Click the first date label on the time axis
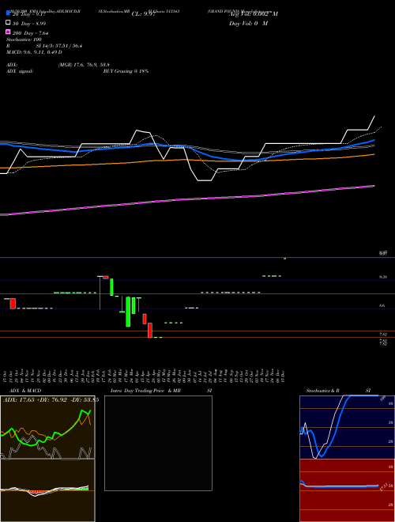This screenshot has width=395, height=522. pyautogui.click(x=6, y=376)
